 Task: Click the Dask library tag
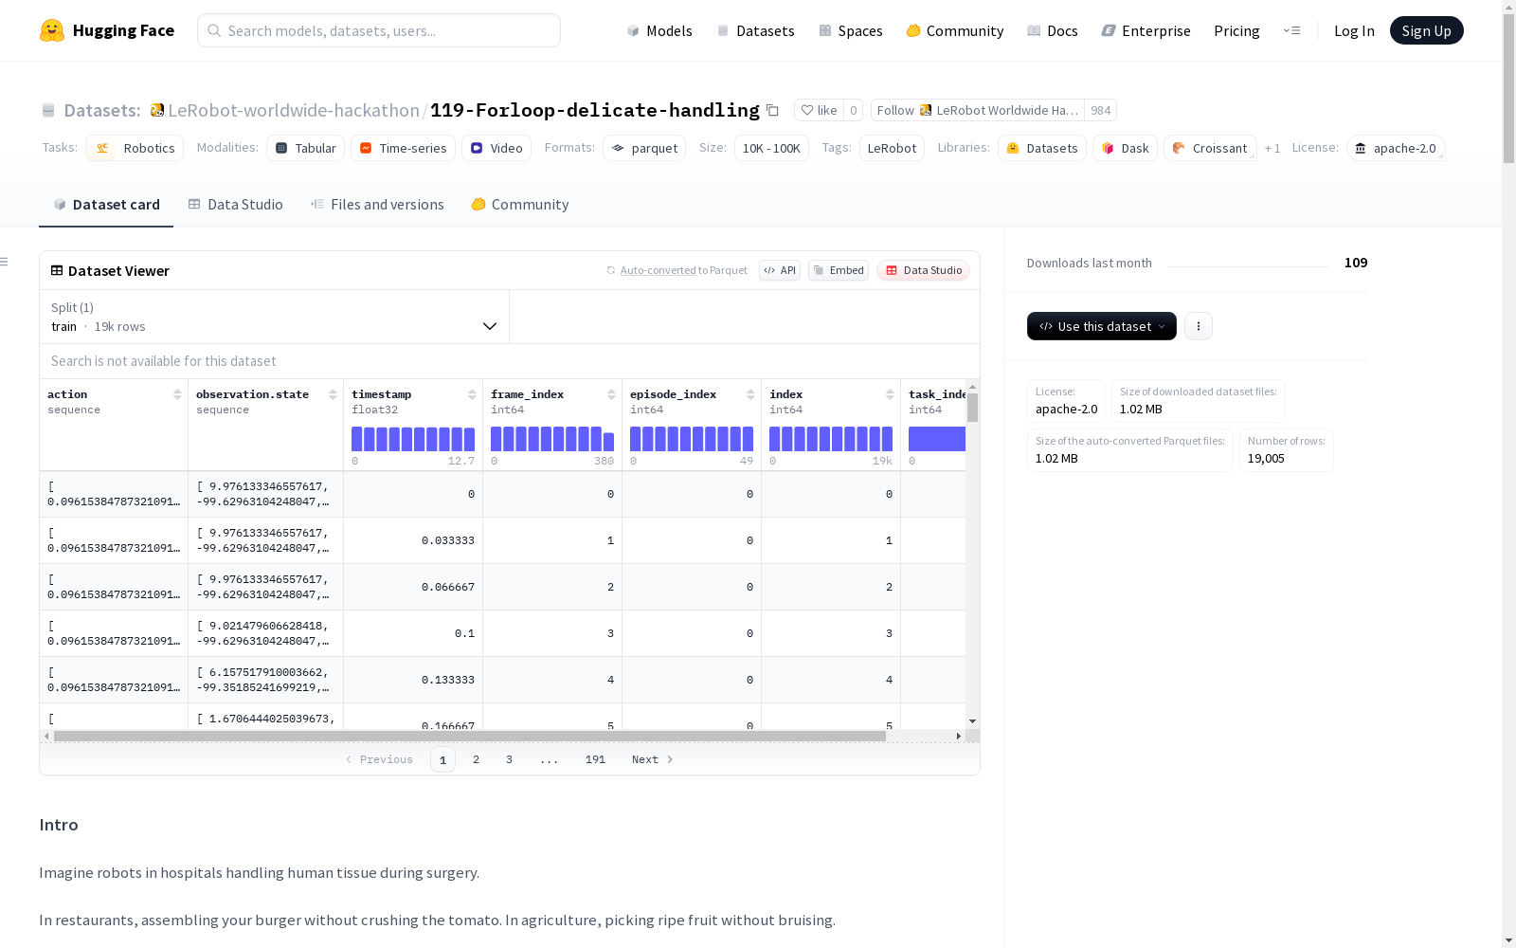click(1126, 148)
